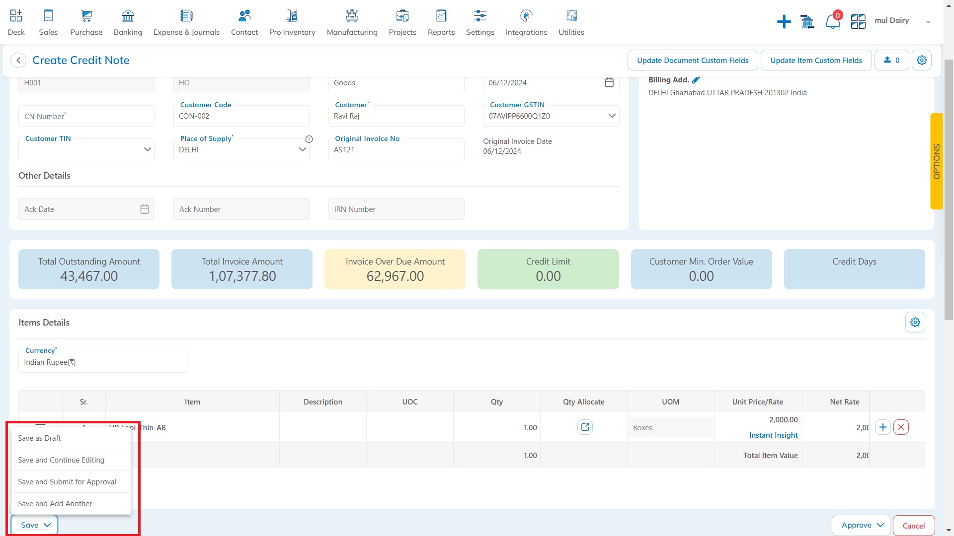Viewport: 954px width, 536px height.
Task: Click the Qty value 1.00 in item row
Action: tap(530, 428)
